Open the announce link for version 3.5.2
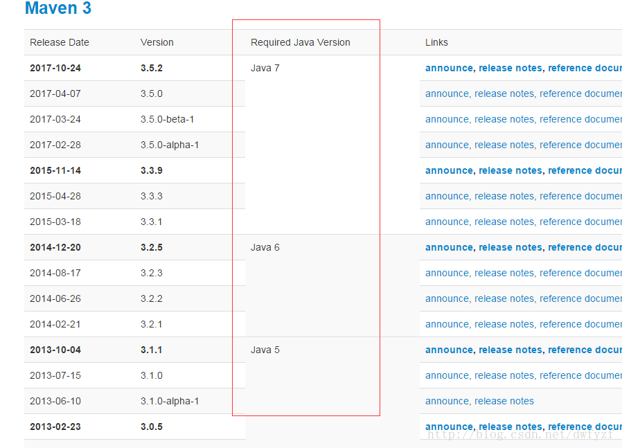Image resolution: width=622 pixels, height=448 pixels. (x=449, y=68)
